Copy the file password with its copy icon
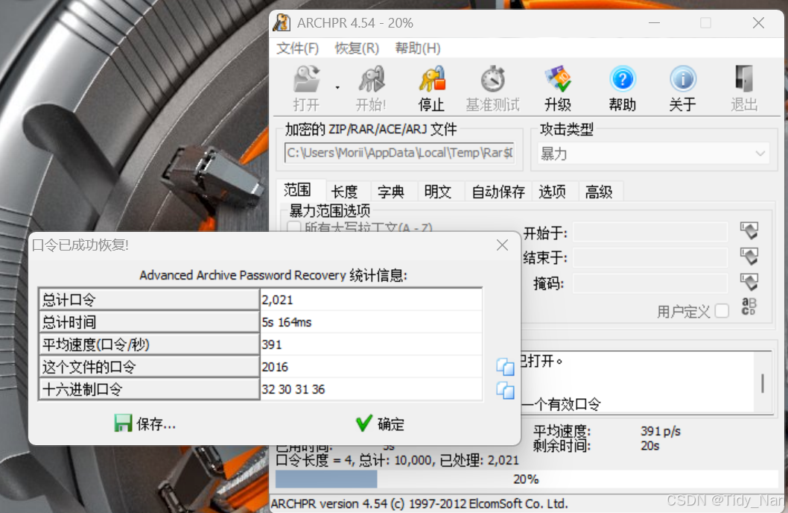The image size is (788, 513). [x=505, y=367]
